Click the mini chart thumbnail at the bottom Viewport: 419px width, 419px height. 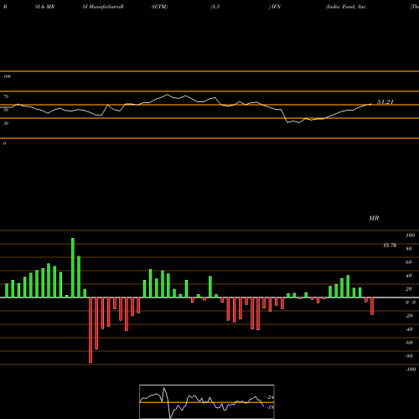tap(207, 401)
